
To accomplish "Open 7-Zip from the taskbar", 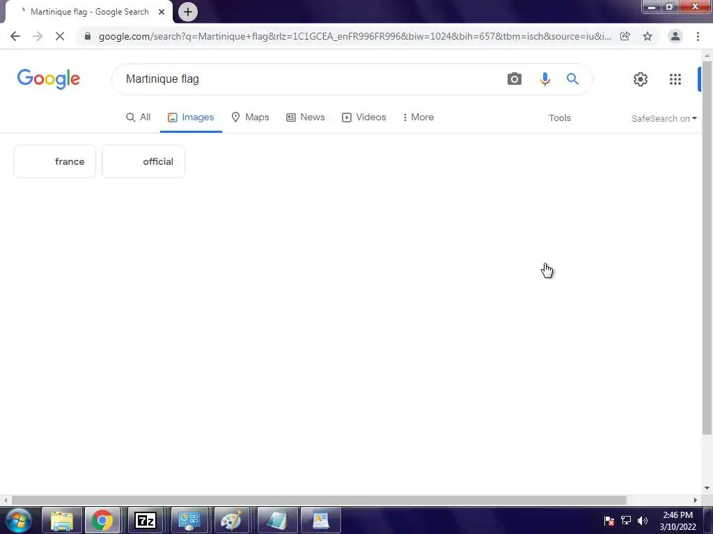I will [x=146, y=520].
